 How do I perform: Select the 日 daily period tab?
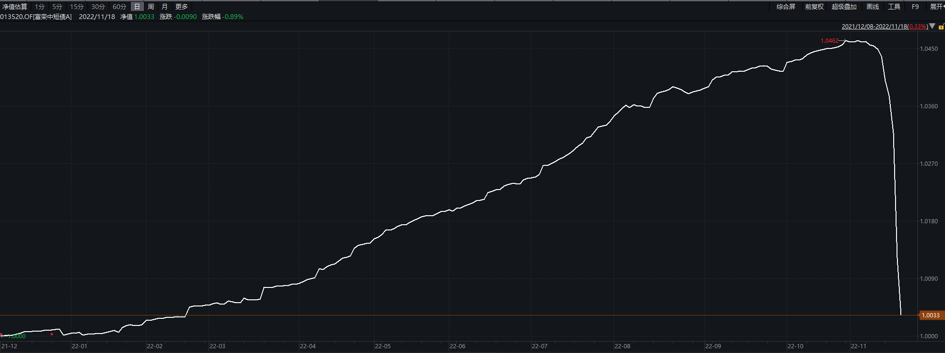click(137, 7)
